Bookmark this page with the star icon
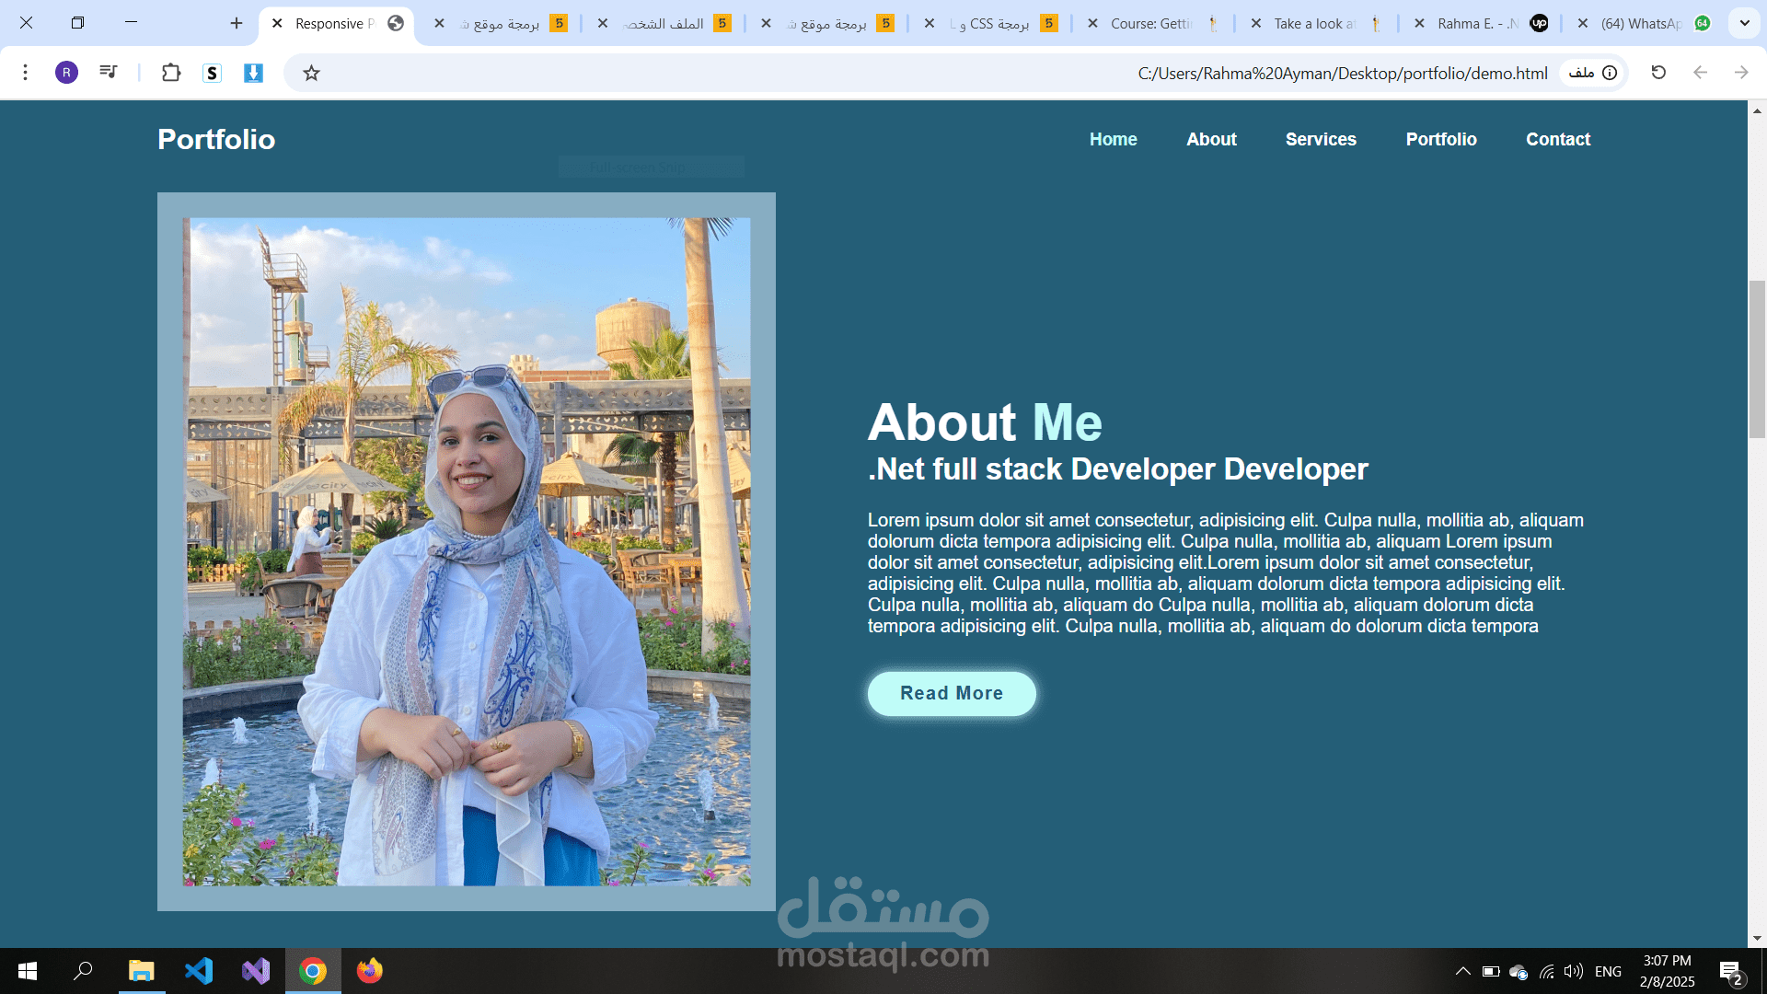Image resolution: width=1767 pixels, height=994 pixels. pyautogui.click(x=312, y=73)
